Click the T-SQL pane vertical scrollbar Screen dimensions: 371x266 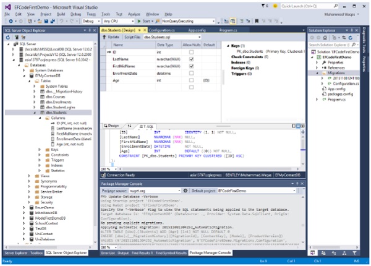click(x=304, y=148)
